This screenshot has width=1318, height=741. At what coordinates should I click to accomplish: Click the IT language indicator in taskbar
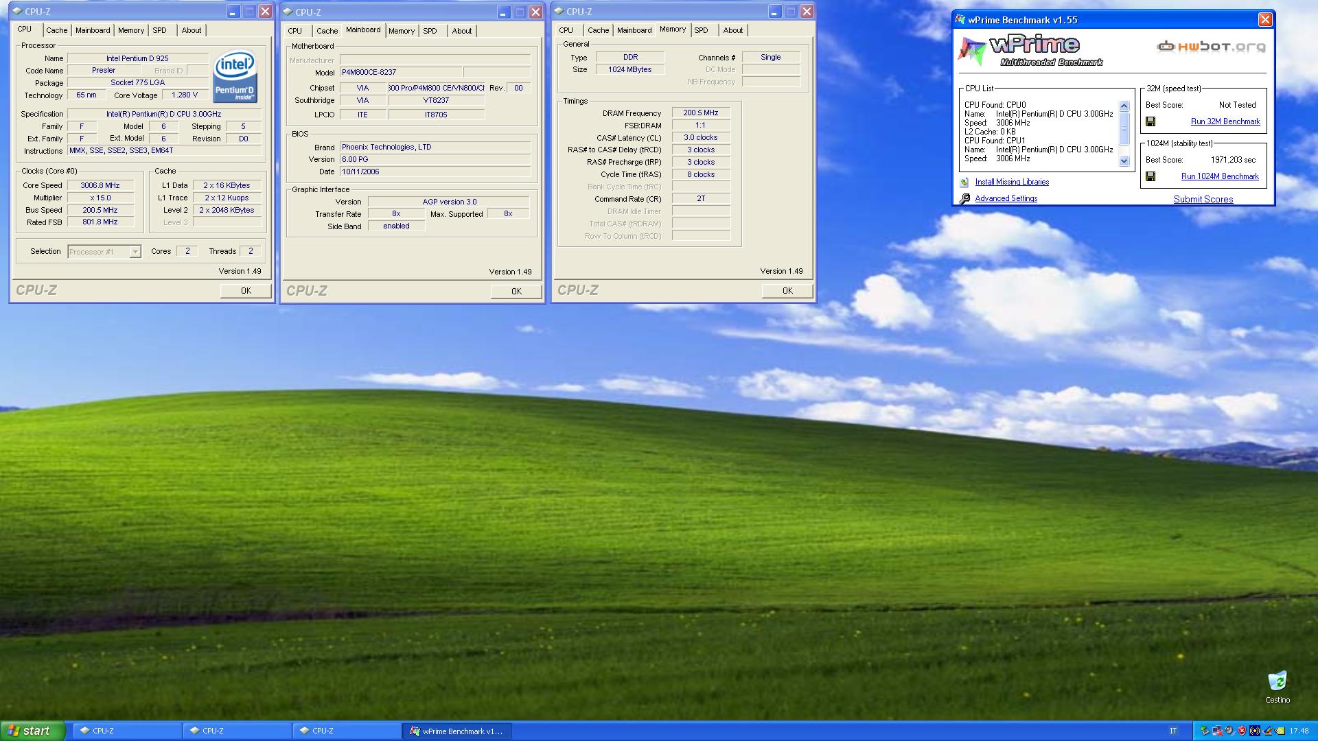[x=1173, y=731]
